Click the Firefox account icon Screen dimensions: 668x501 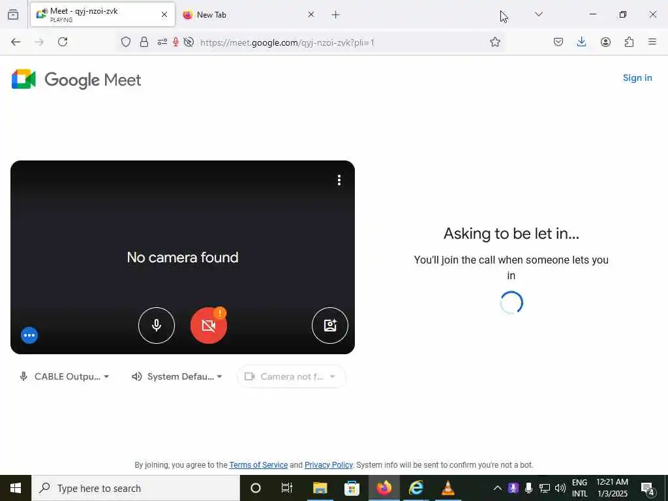[x=605, y=42]
